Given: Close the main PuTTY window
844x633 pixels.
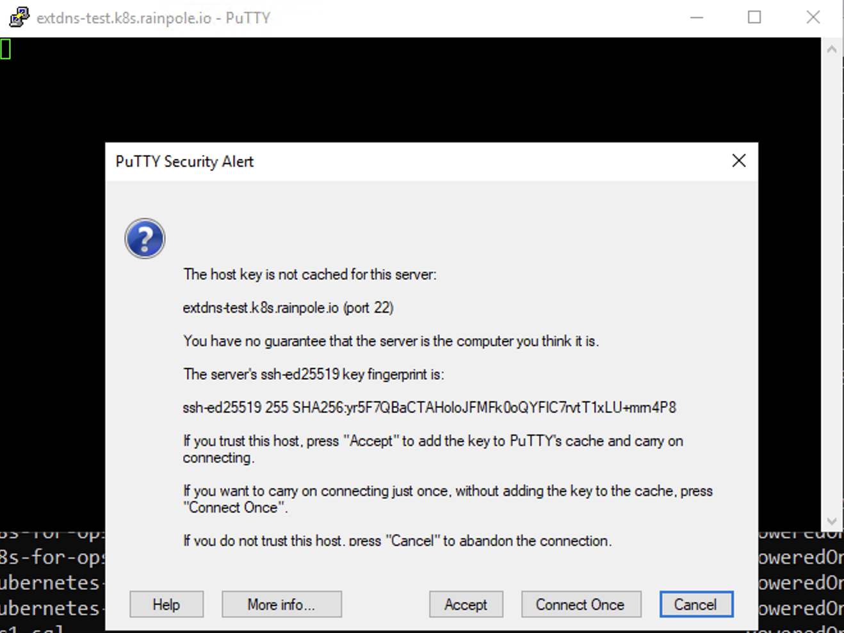Looking at the screenshot, I should [x=813, y=17].
